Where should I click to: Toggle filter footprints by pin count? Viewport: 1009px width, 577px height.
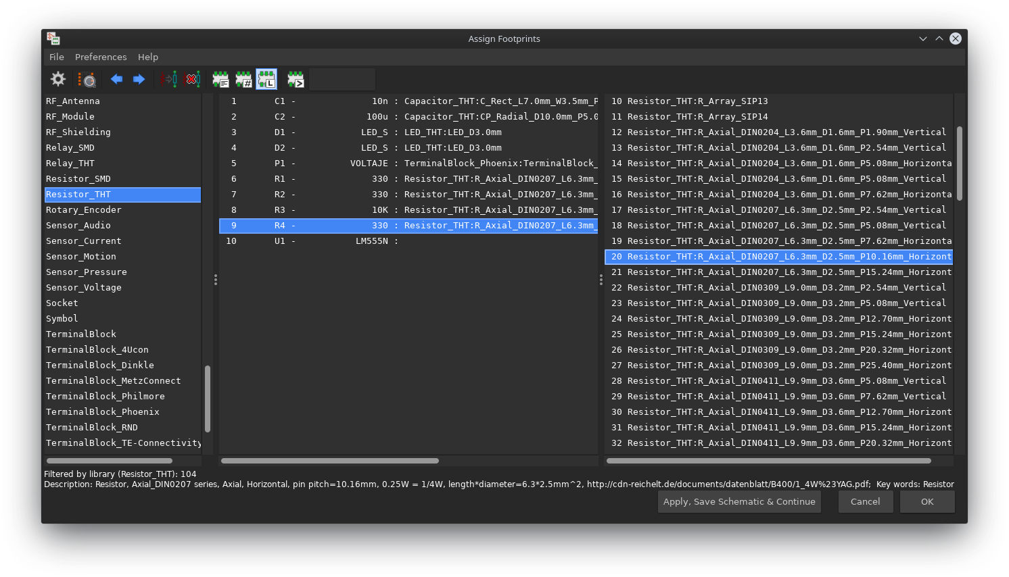[243, 79]
